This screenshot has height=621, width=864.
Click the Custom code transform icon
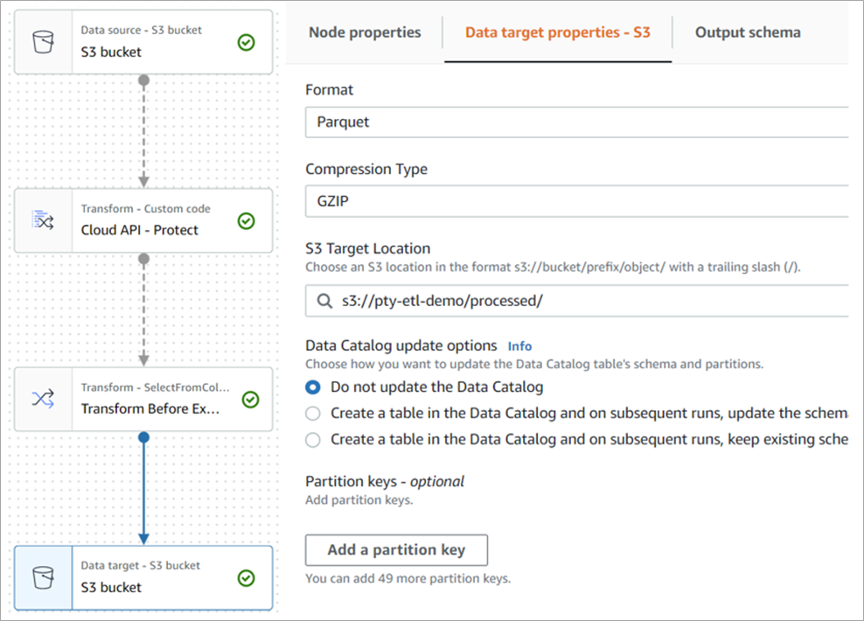[43, 220]
